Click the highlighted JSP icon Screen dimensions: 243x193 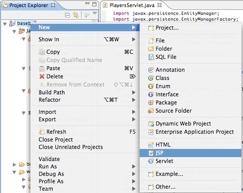click(151, 153)
